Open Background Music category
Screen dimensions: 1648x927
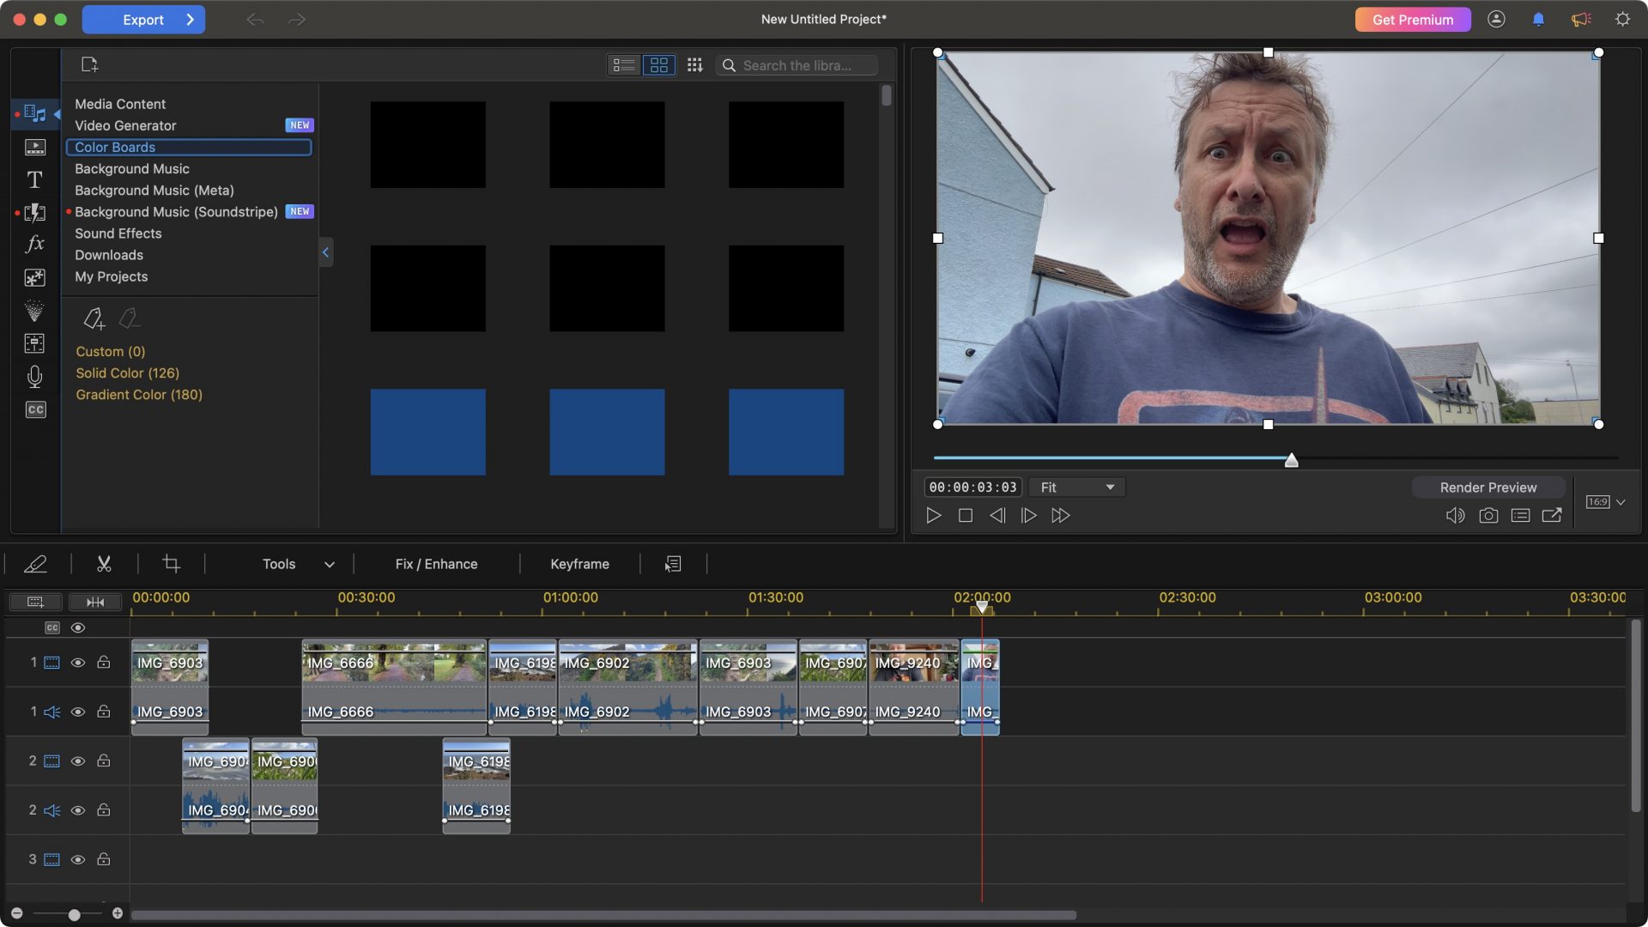point(131,169)
